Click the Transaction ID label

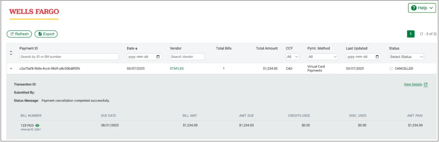click(x=25, y=84)
